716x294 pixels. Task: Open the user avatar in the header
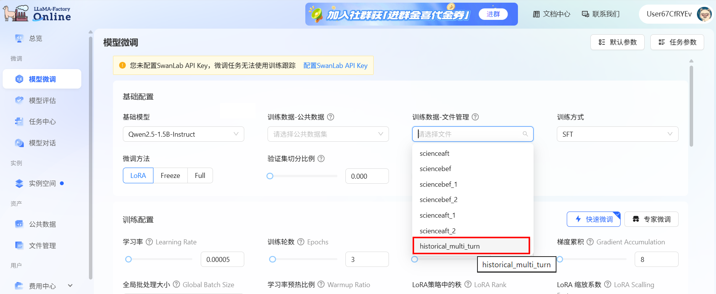pos(704,14)
